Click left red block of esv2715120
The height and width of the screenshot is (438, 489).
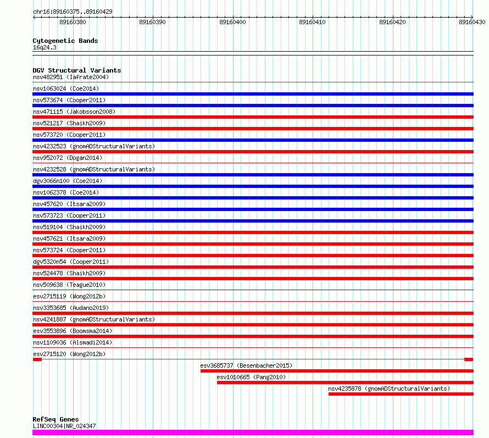pyautogui.click(x=37, y=359)
